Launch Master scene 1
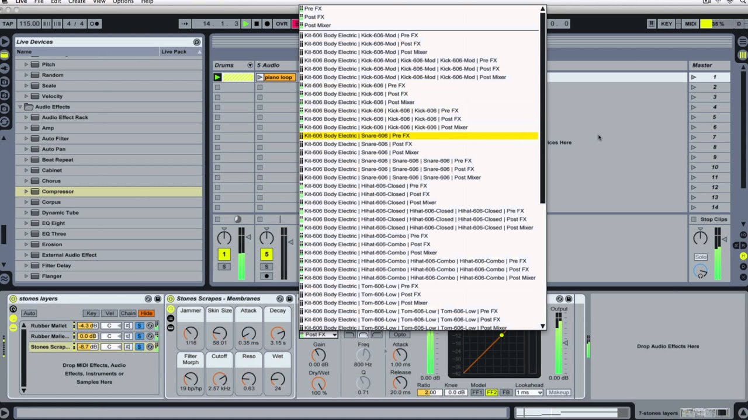 pyautogui.click(x=694, y=77)
